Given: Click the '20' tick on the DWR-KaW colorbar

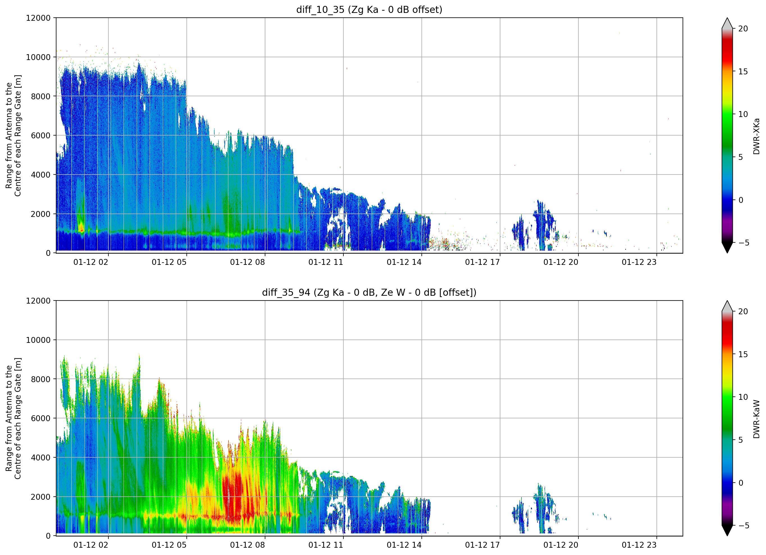Looking at the screenshot, I should (x=743, y=311).
